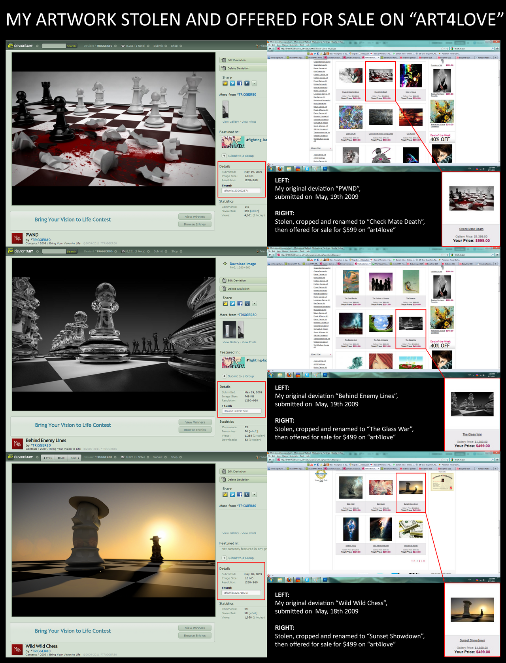Viewport: 506px width, 663px height.
Task: Click Edit Deviation on PWND page
Action: tap(243, 60)
